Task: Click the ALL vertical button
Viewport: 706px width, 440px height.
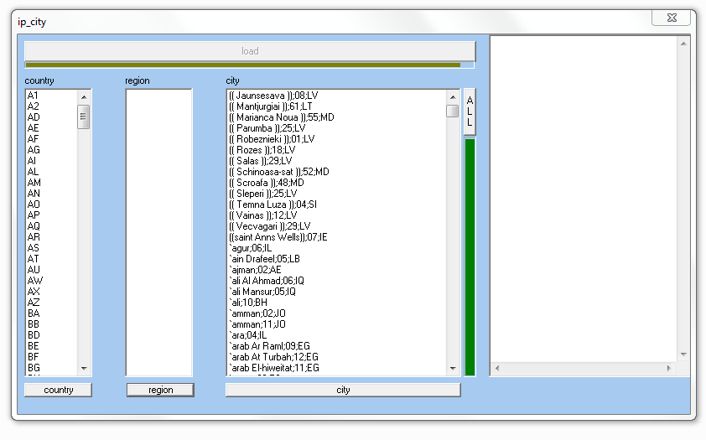Action: pos(470,111)
